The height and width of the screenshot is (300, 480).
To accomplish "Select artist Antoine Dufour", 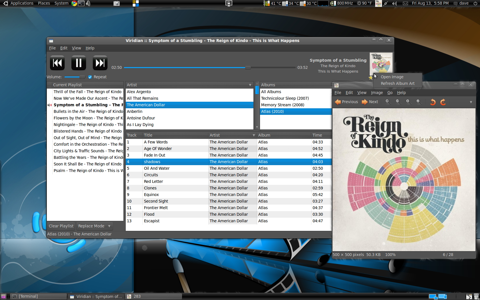I will coord(189,118).
